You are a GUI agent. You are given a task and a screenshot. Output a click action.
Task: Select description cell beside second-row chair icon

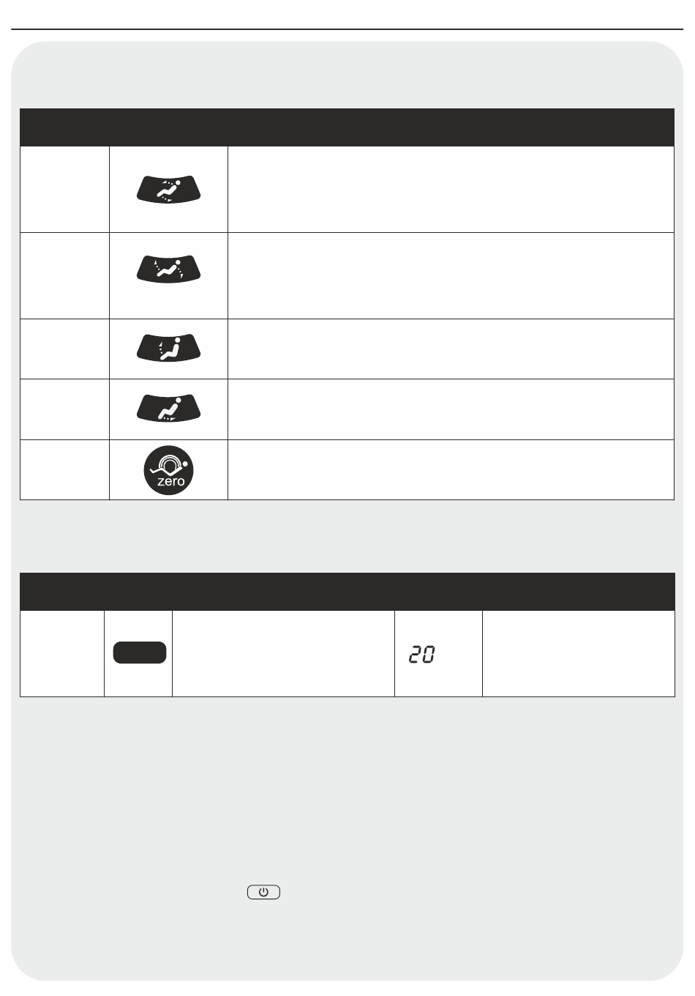point(451,275)
